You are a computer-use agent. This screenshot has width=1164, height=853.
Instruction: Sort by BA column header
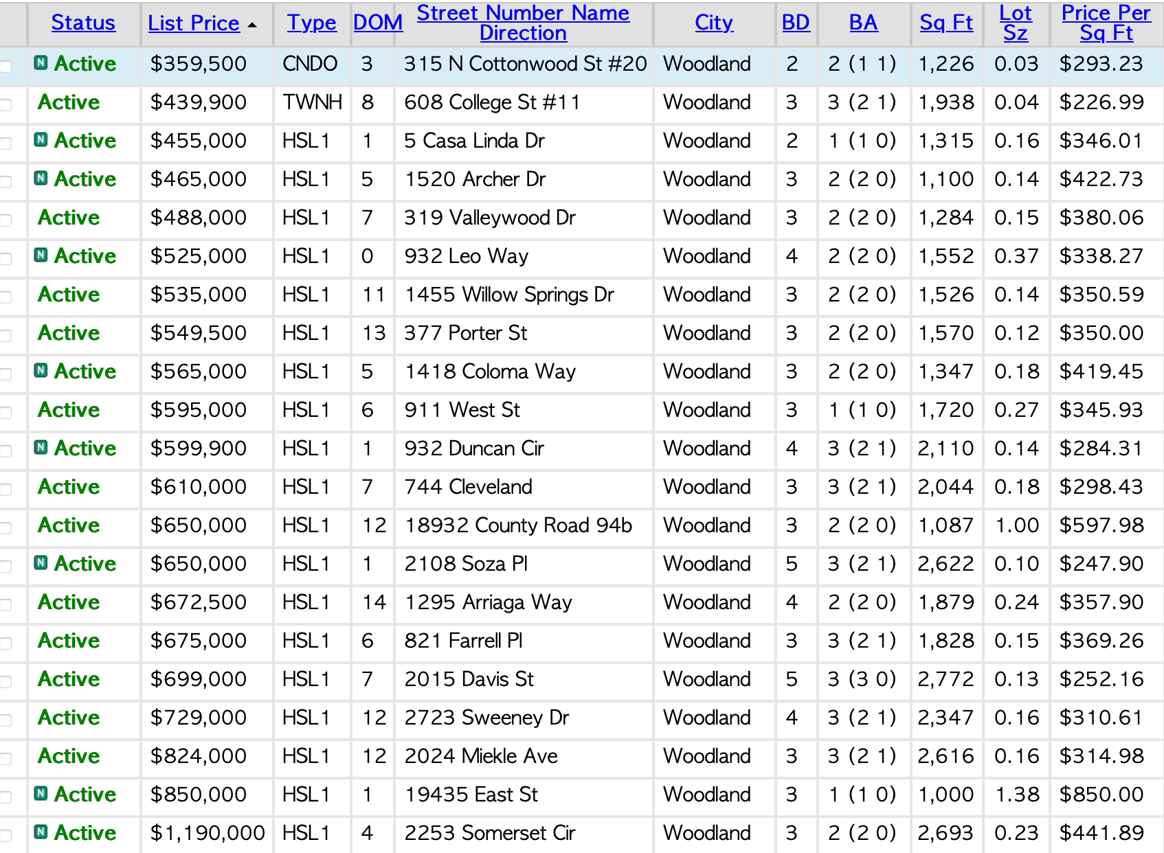point(864,23)
